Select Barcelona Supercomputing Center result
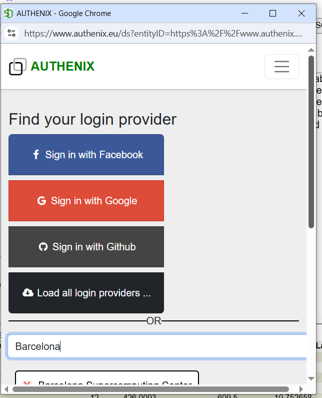This screenshot has width=322, height=398. point(107,379)
